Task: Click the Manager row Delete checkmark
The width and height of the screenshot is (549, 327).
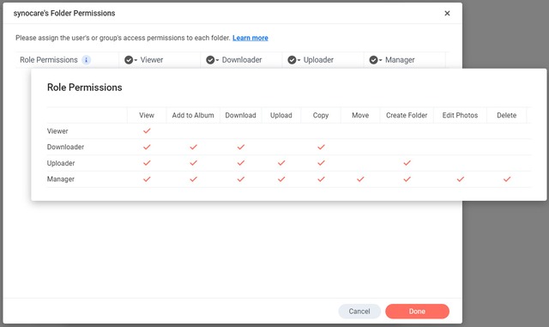Action: [x=507, y=179]
